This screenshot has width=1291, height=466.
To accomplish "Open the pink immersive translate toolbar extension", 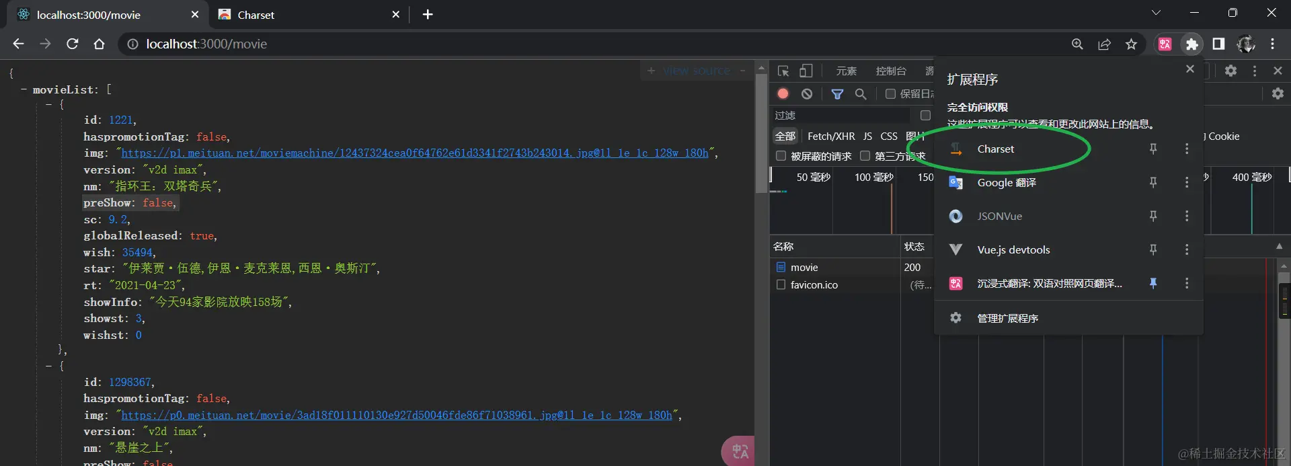I will click(1165, 44).
